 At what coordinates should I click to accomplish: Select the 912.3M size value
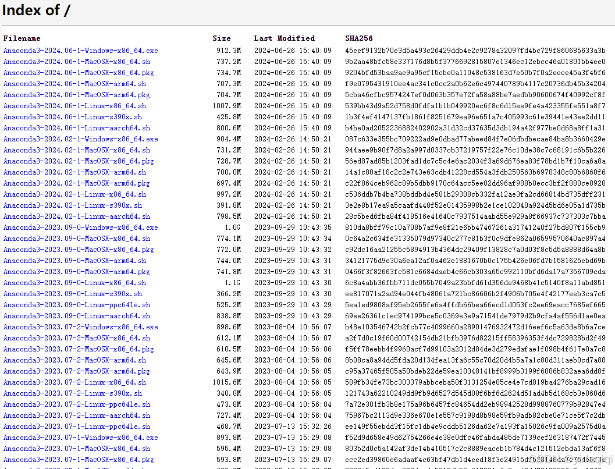(x=229, y=51)
